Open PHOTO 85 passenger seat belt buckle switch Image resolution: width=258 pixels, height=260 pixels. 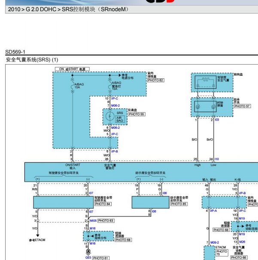click(179, 204)
